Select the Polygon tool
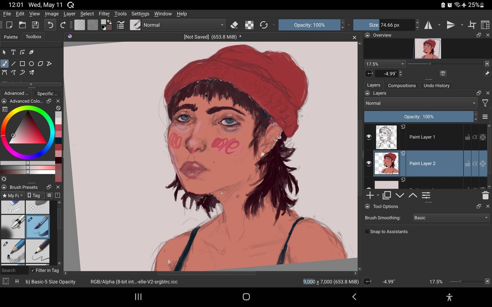This screenshot has height=307, width=492. (x=40, y=63)
